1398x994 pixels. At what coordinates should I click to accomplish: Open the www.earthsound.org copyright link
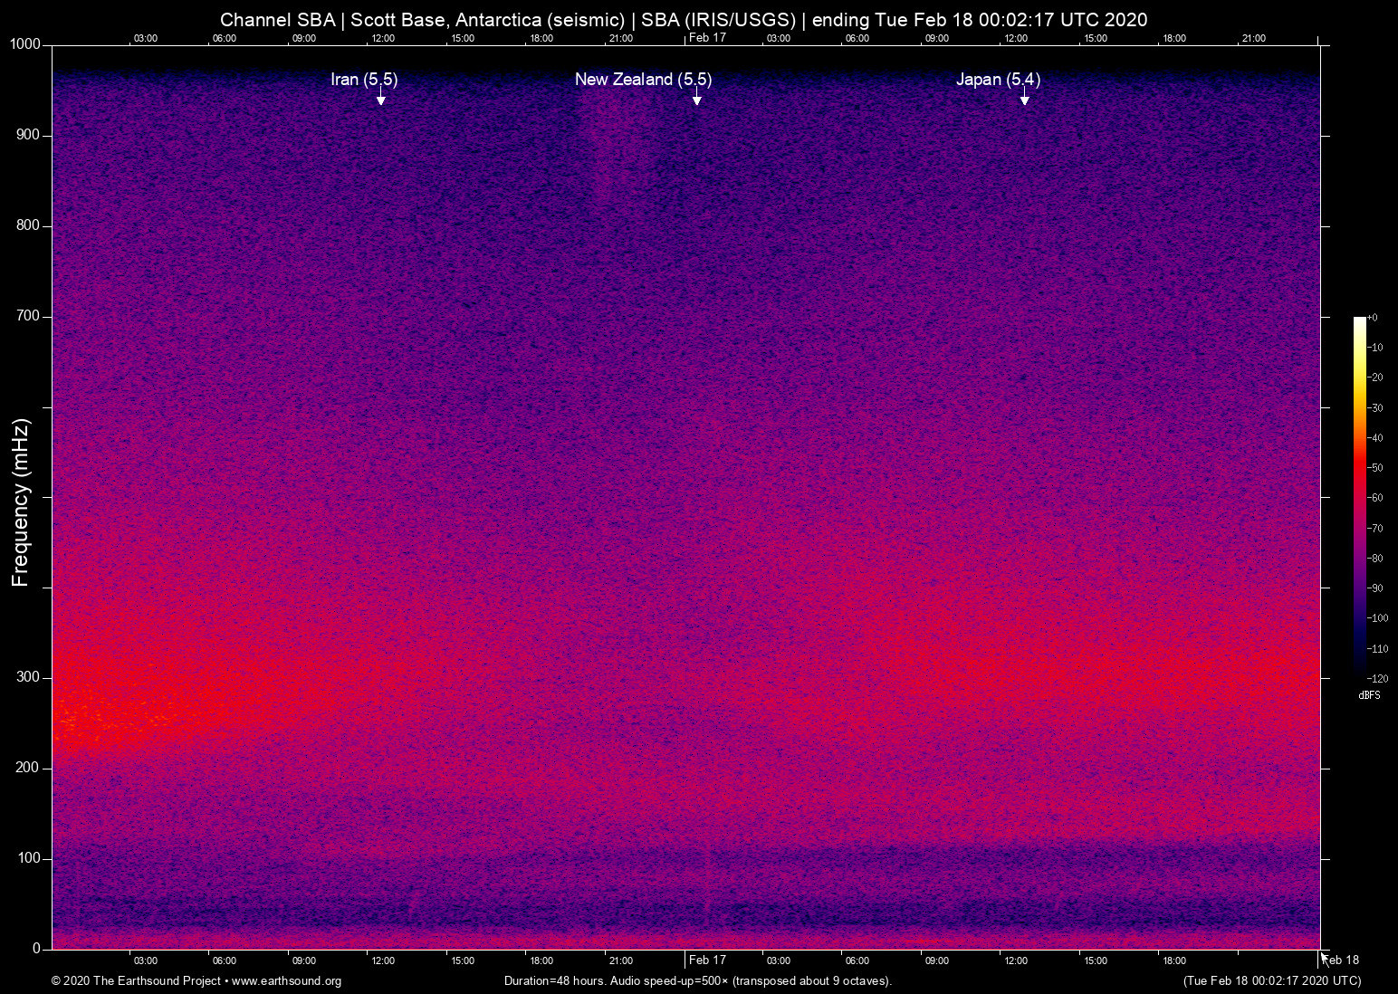(286, 980)
